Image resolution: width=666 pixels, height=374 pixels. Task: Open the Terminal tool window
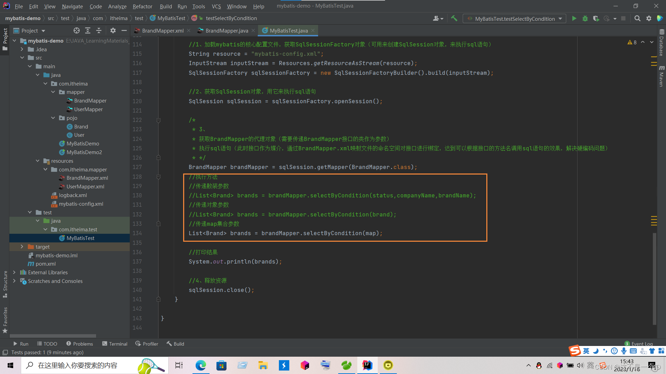point(115,344)
